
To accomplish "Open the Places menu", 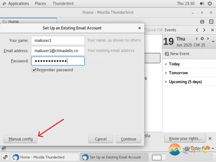I will tap(40, 3).
